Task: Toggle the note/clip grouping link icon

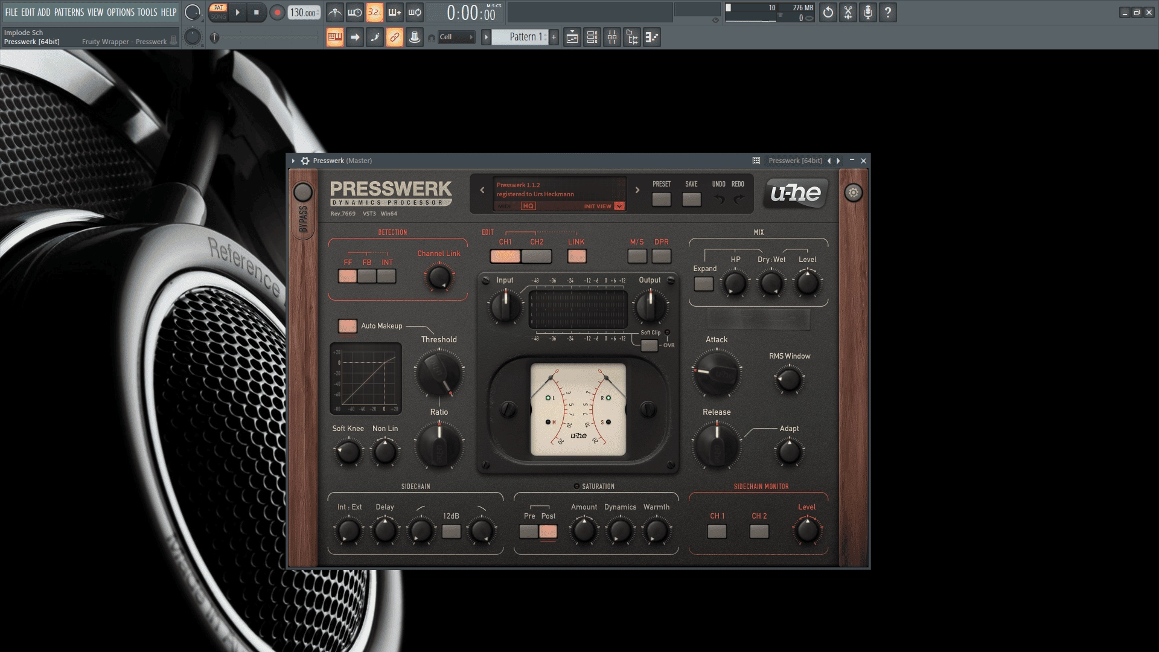Action: click(x=395, y=37)
